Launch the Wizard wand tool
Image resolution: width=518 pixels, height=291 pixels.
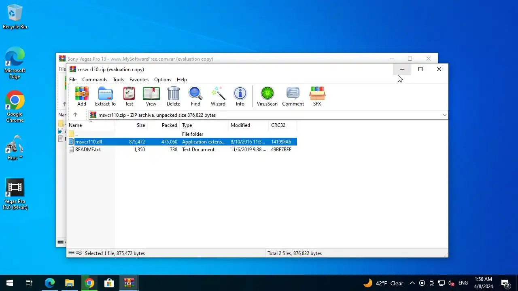tap(218, 97)
